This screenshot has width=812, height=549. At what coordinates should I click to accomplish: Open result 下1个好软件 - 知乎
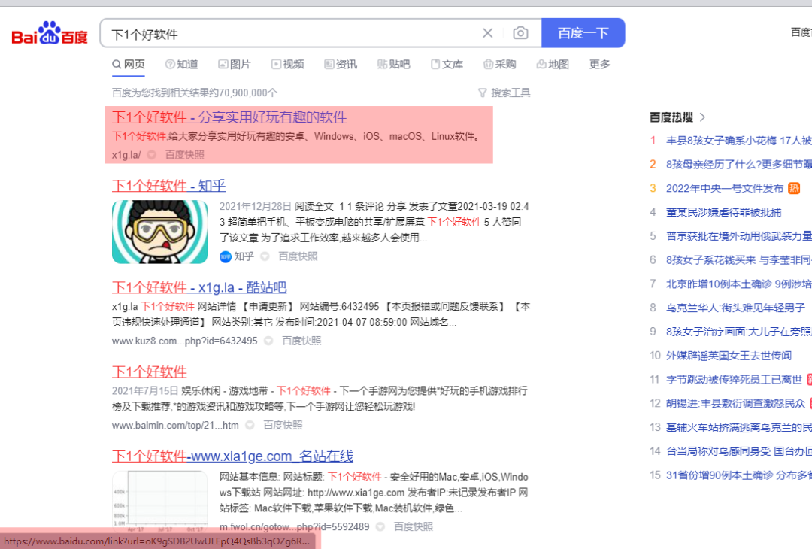pyautogui.click(x=169, y=186)
